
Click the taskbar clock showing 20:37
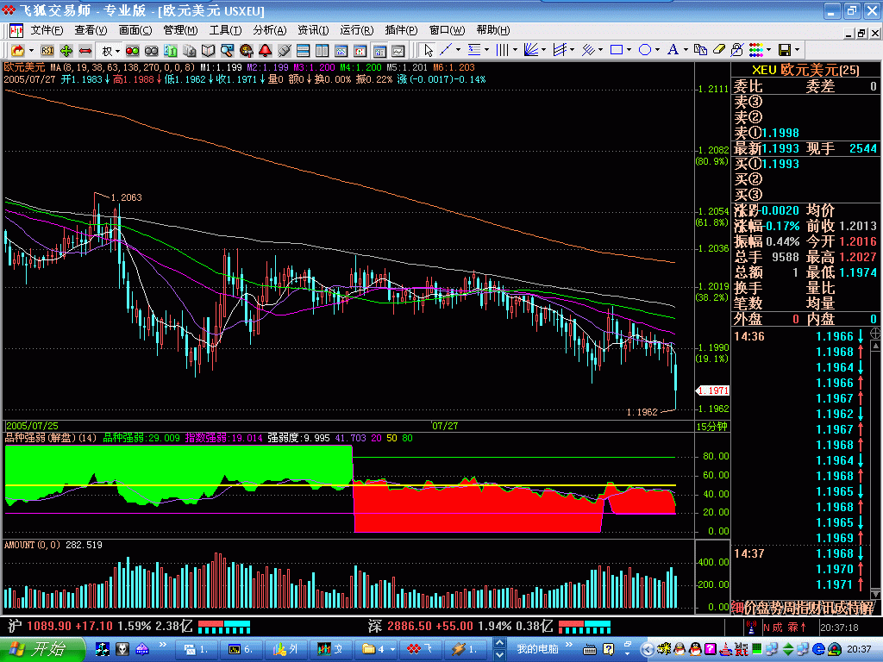[860, 649]
